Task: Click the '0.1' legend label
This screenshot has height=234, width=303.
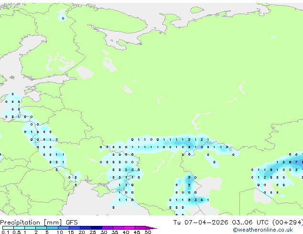Action: coord(6,232)
